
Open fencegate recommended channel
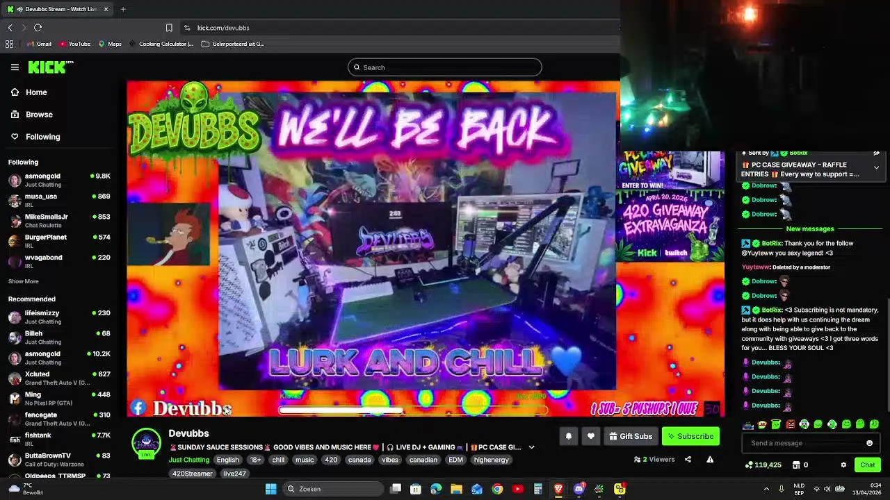[59, 419]
